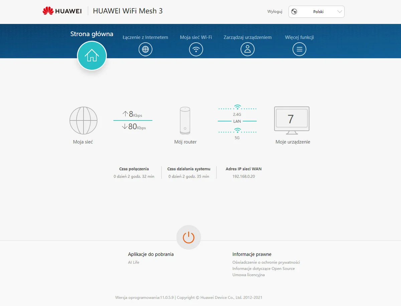Open Informacje dotyczące Open Source
Viewport: 401px width, 306px height.
264,269
